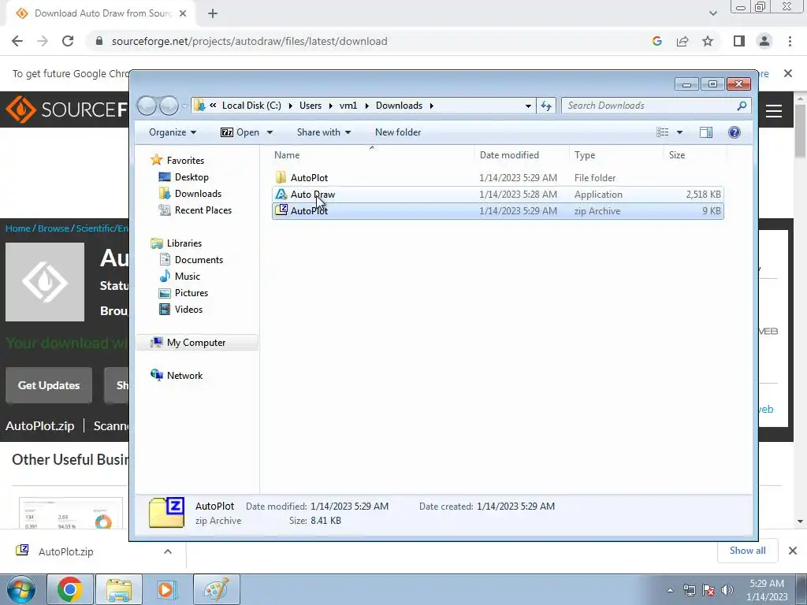Select My Computer in navigation pane
807x605 pixels.
[196, 343]
